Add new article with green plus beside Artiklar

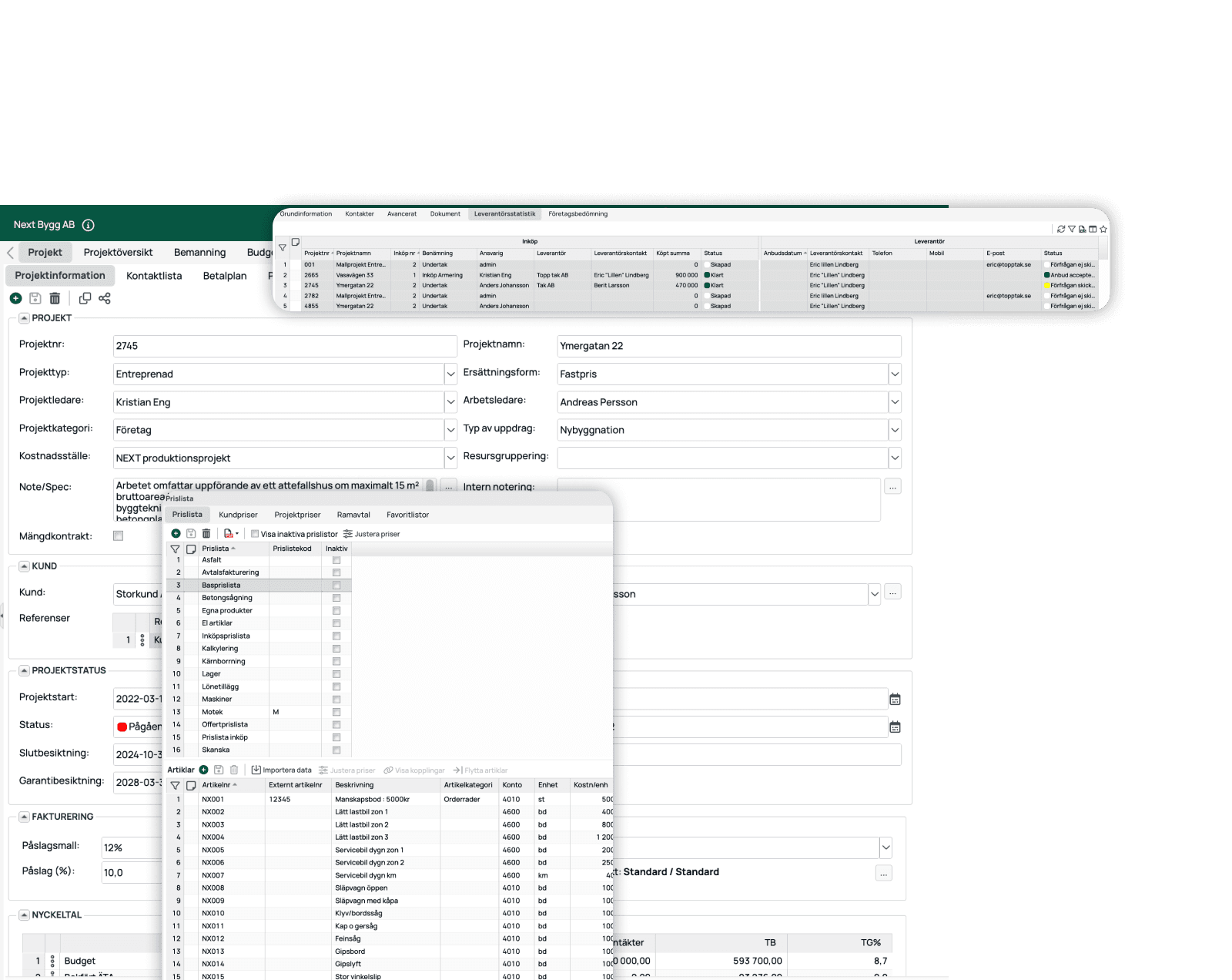[x=203, y=770]
